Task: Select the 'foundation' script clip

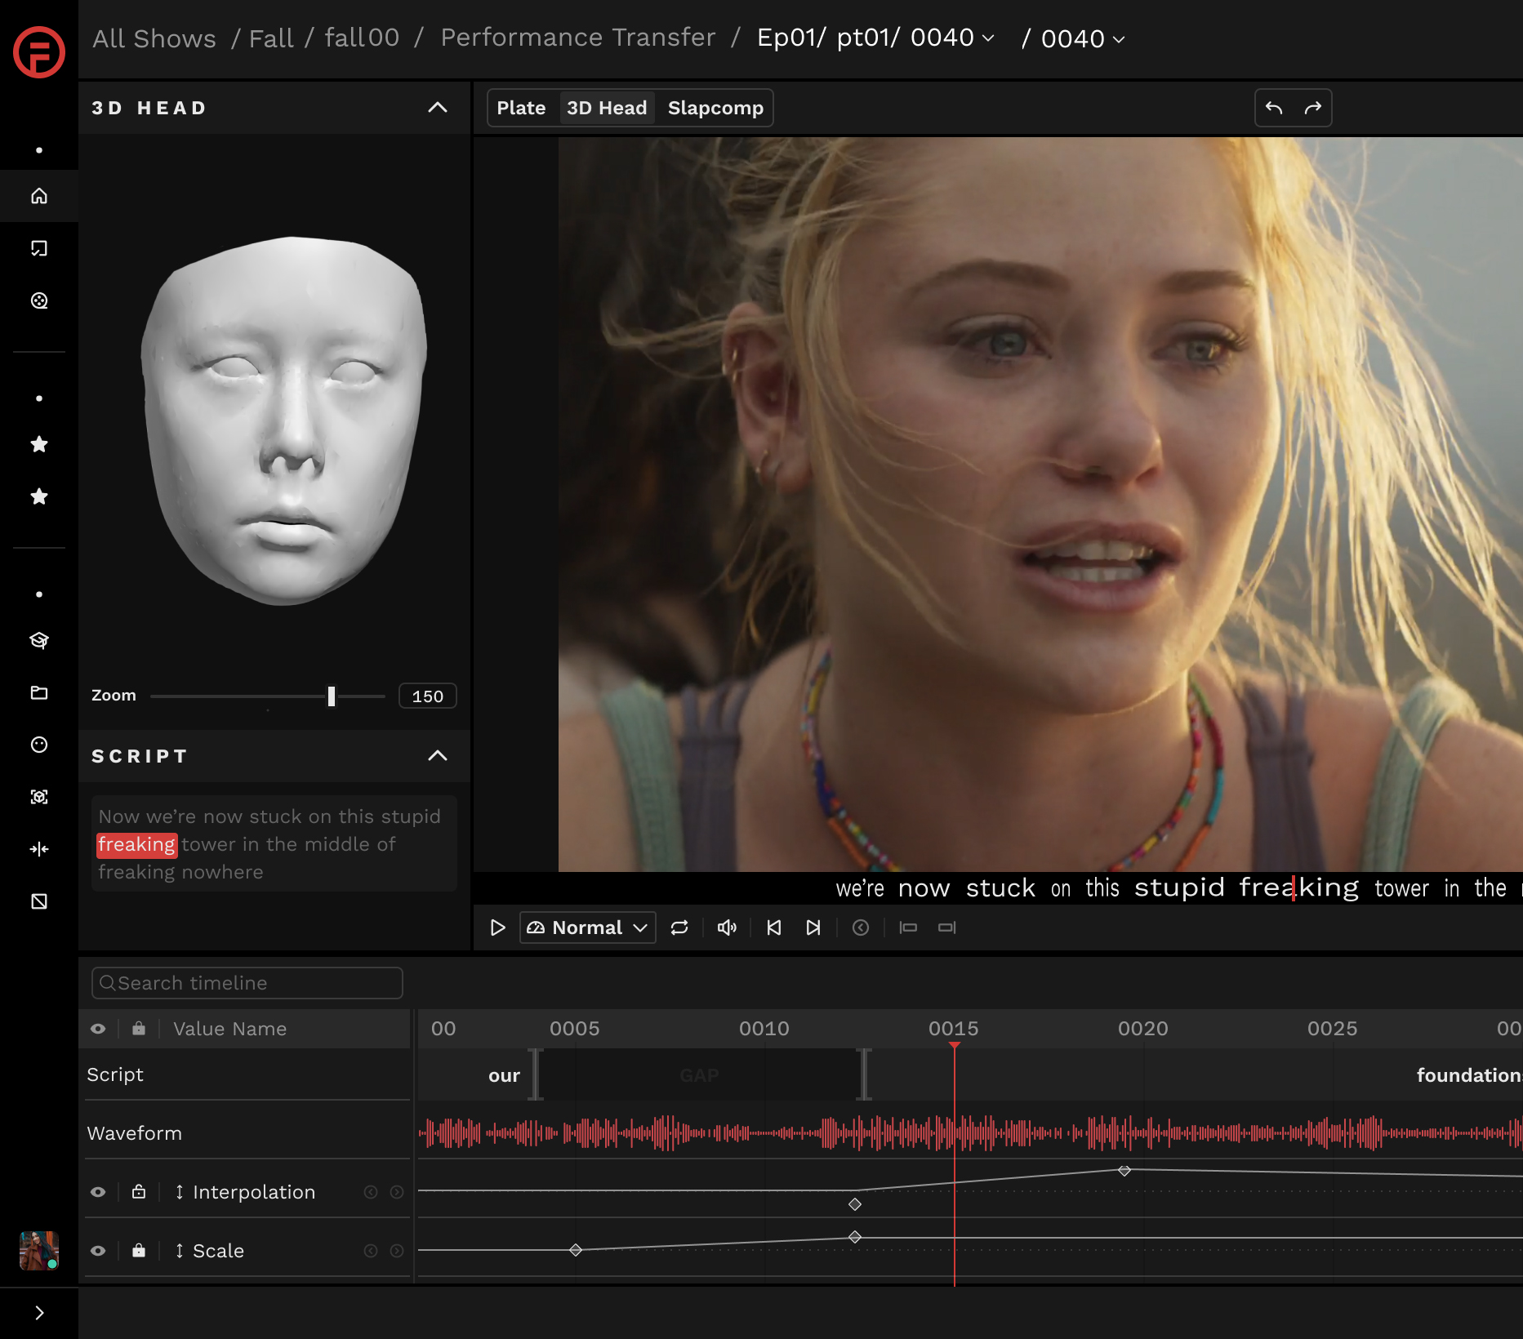Action: click(1468, 1075)
